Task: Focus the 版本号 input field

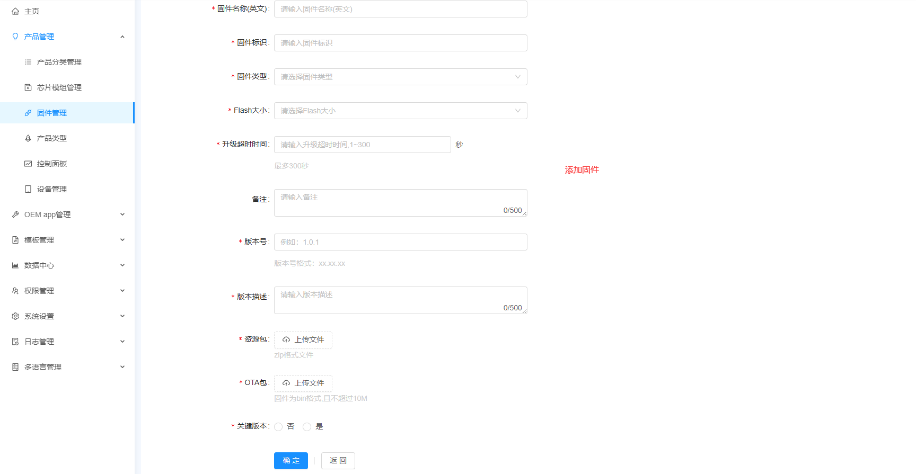Action: point(400,242)
